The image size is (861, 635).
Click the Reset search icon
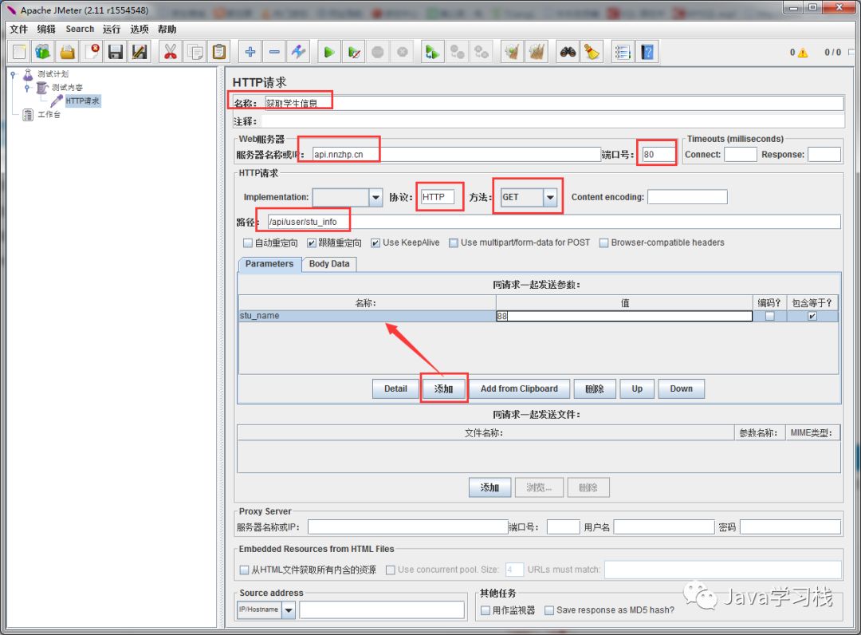592,52
